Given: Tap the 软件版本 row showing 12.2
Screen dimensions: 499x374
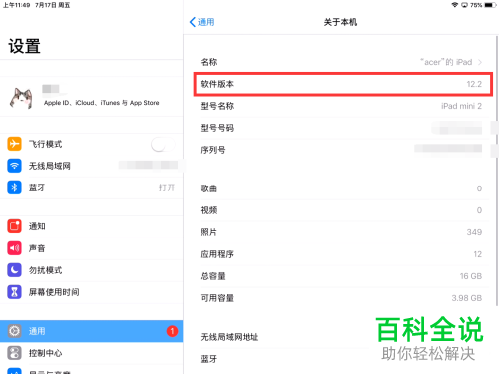Looking at the screenshot, I should (343, 84).
